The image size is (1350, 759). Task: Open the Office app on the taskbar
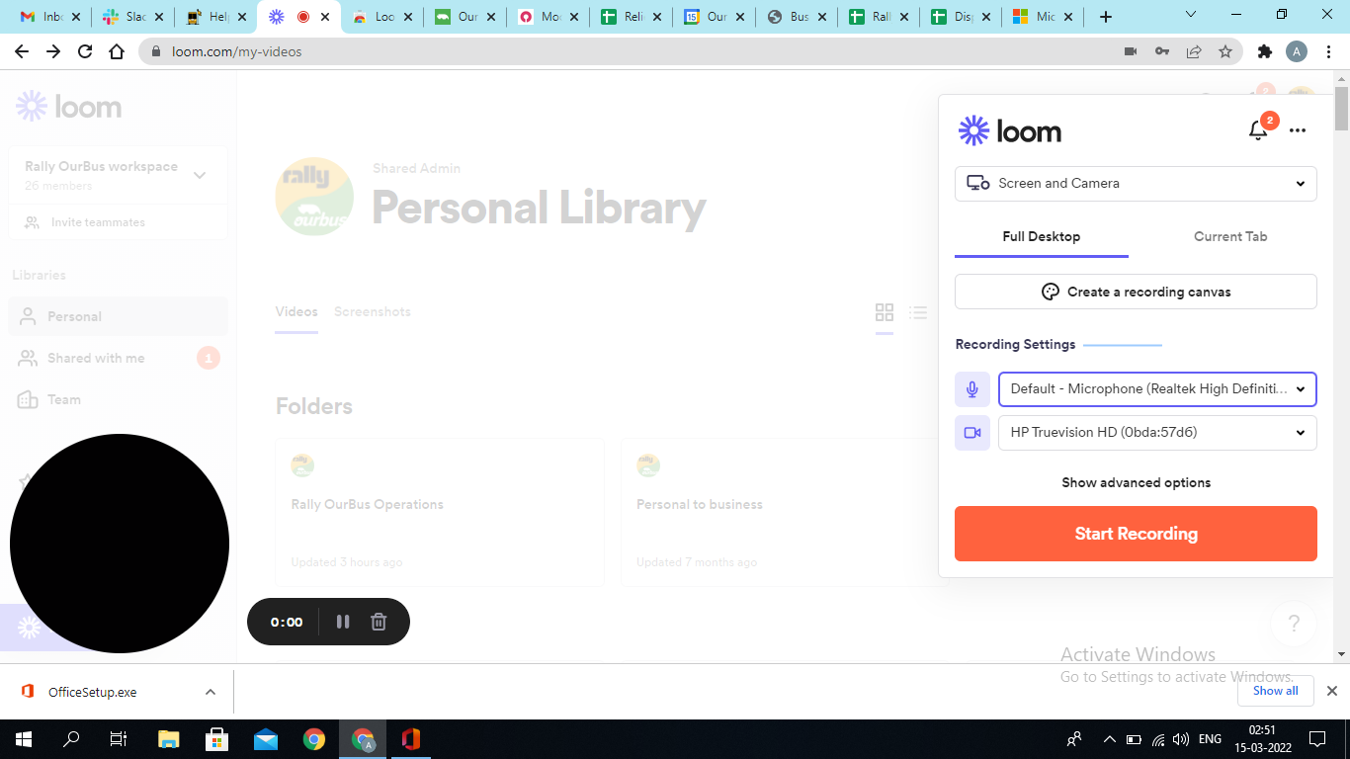click(411, 739)
